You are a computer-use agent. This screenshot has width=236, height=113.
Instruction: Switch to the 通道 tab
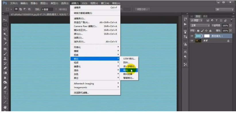point(205,16)
